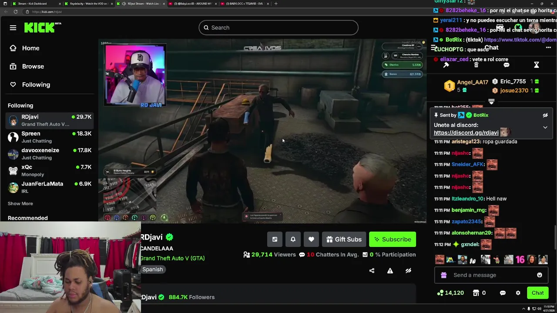This screenshot has height=313, width=557.
Task: Toggle the crossed-eye hide icon below viewers
Action: click(408, 271)
